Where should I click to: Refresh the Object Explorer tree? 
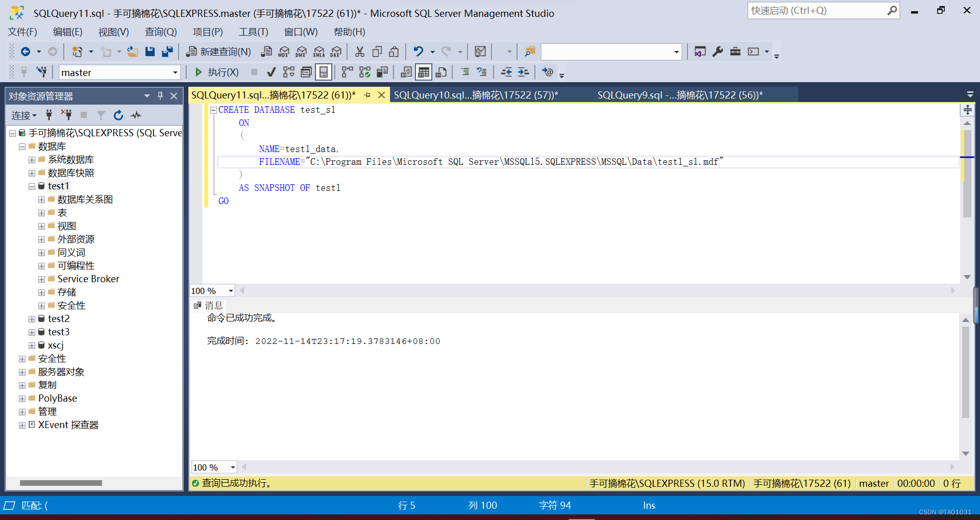pos(118,115)
